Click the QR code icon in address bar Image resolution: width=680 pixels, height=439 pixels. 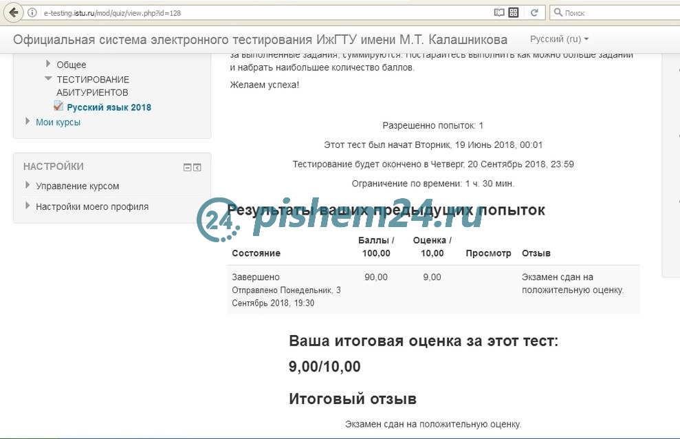coord(514,12)
